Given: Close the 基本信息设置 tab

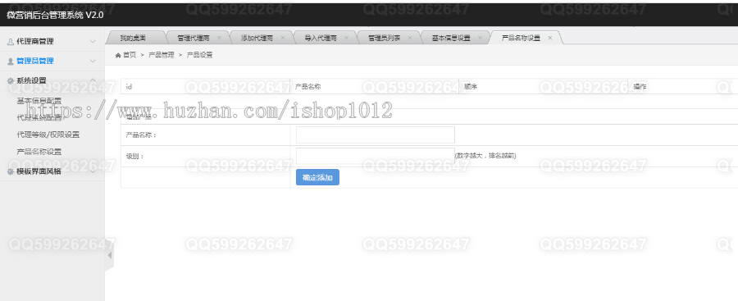Looking at the screenshot, I should 480,39.
